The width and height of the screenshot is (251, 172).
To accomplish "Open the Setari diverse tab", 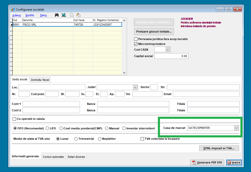I will coord(76,157).
